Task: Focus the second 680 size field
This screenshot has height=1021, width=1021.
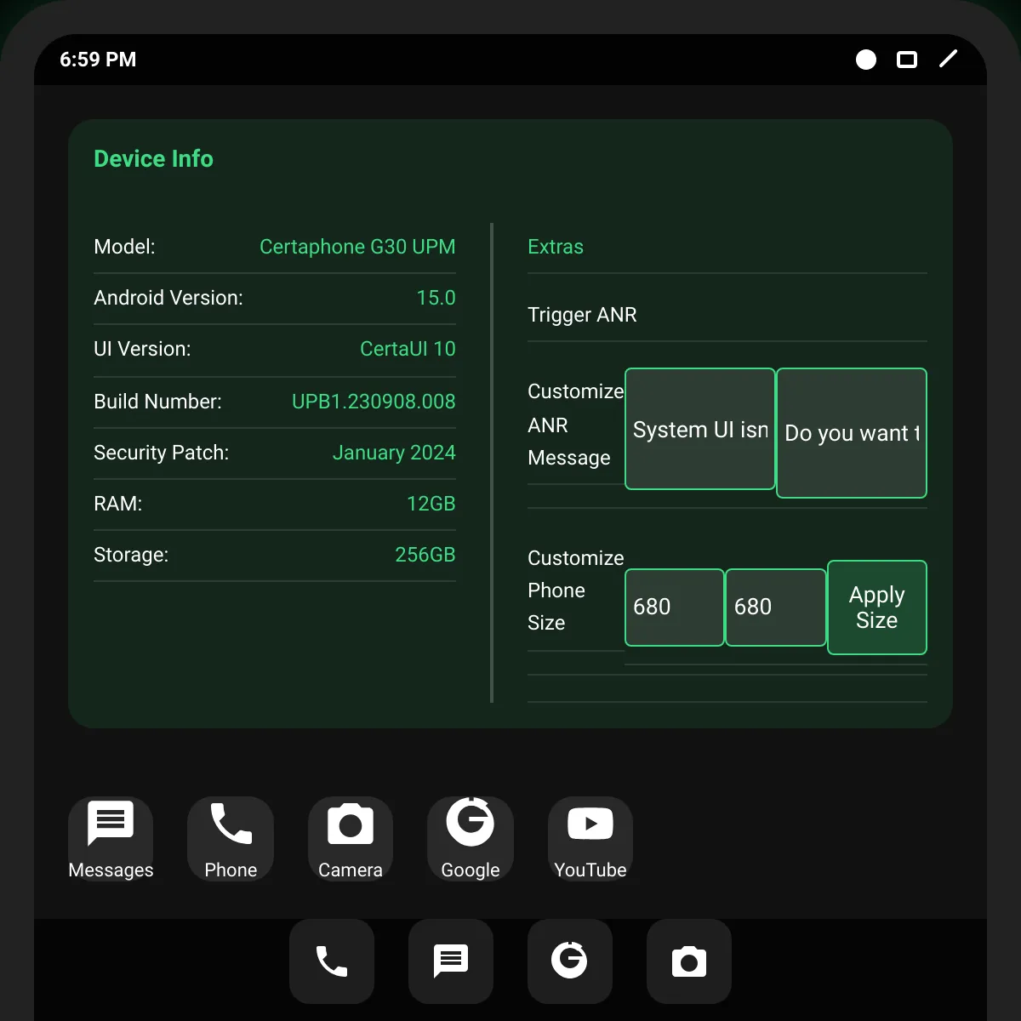Action: (776, 607)
